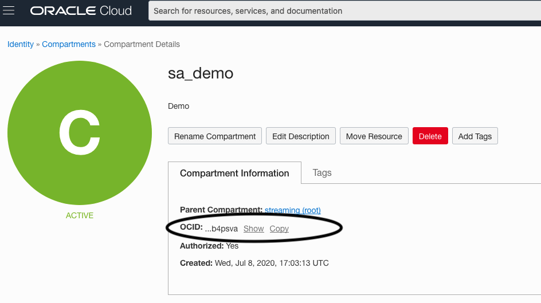The image size is (541, 303).
Task: Switch to the Compartment Information tab
Action: 234,173
